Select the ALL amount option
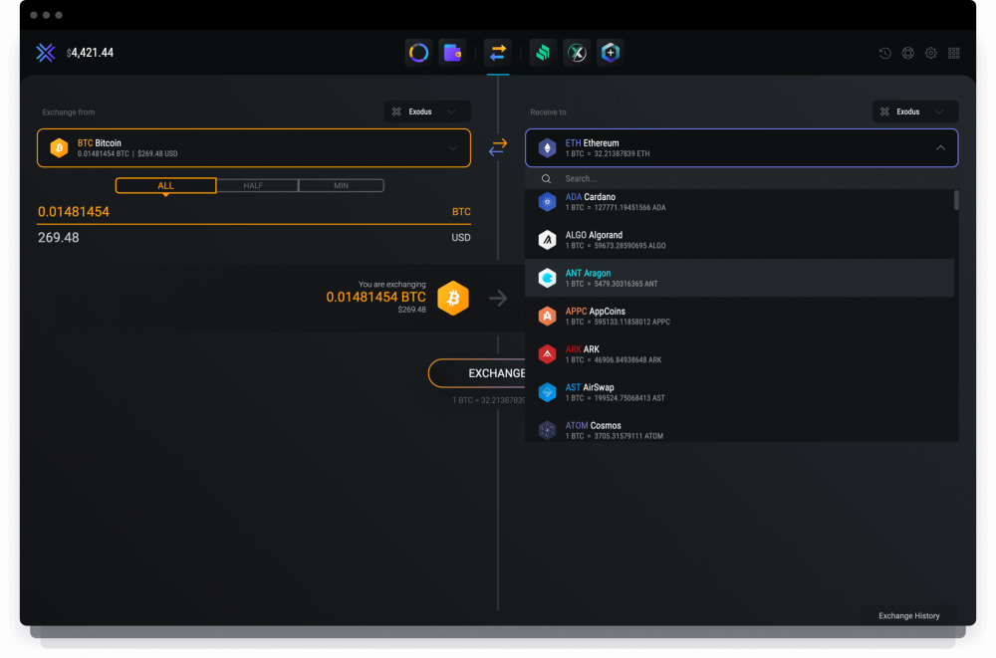The image size is (996, 658). coord(166,185)
